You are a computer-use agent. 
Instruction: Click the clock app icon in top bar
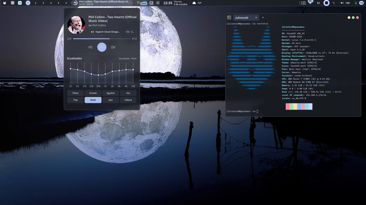[13, 3]
